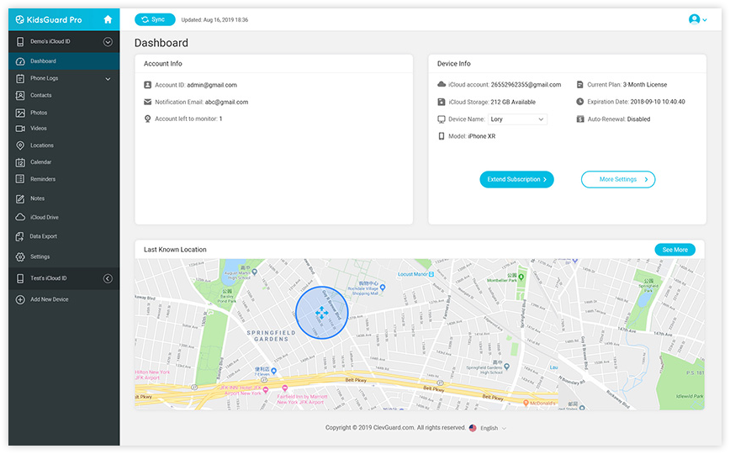Expand the Phone Logs submenu arrow

(x=108, y=79)
